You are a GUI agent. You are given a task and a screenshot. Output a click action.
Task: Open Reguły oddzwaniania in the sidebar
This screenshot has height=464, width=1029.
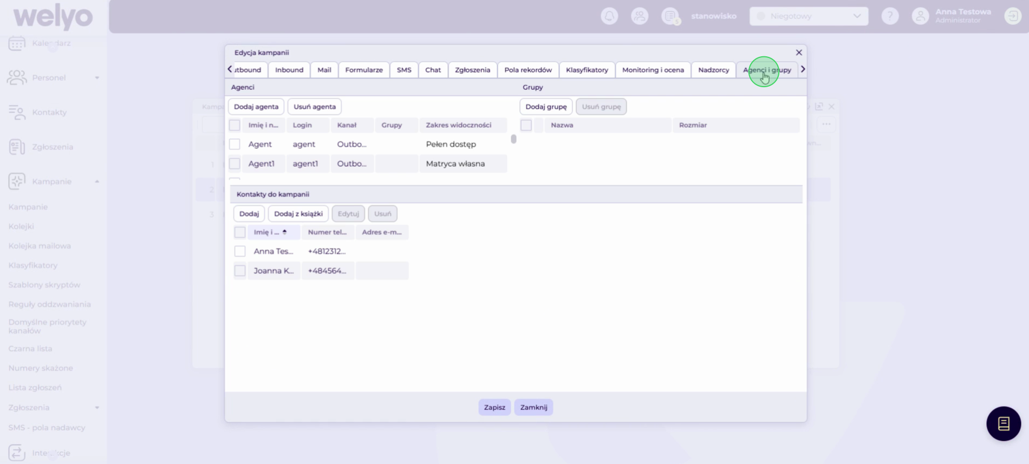[x=50, y=304]
